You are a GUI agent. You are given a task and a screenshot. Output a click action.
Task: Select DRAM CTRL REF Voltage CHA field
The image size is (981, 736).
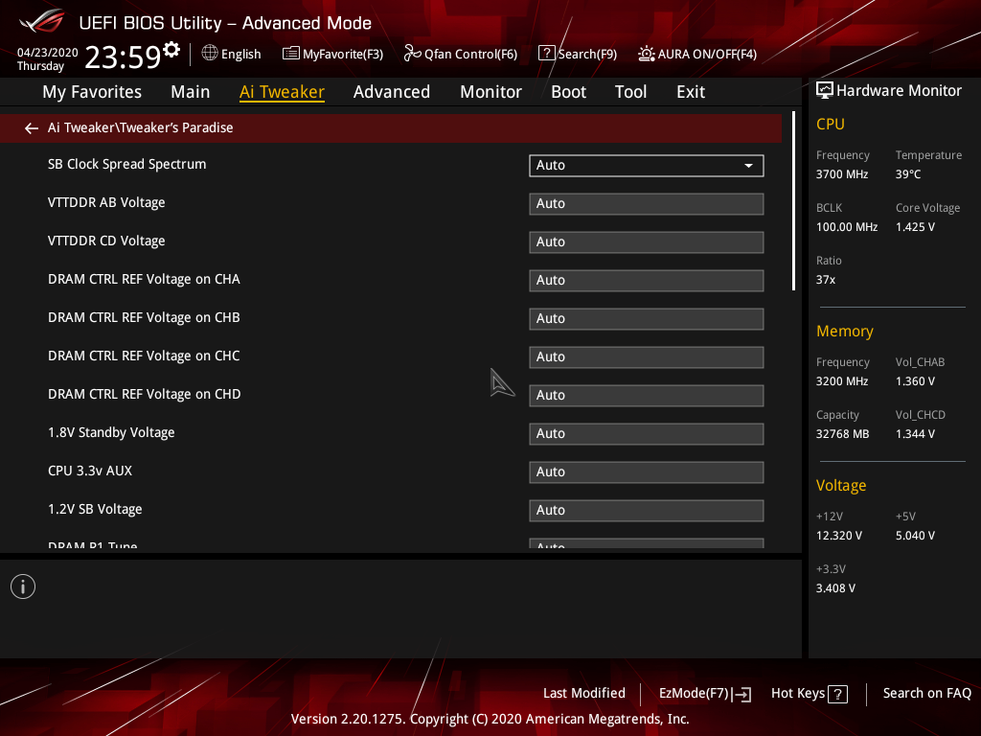click(647, 281)
